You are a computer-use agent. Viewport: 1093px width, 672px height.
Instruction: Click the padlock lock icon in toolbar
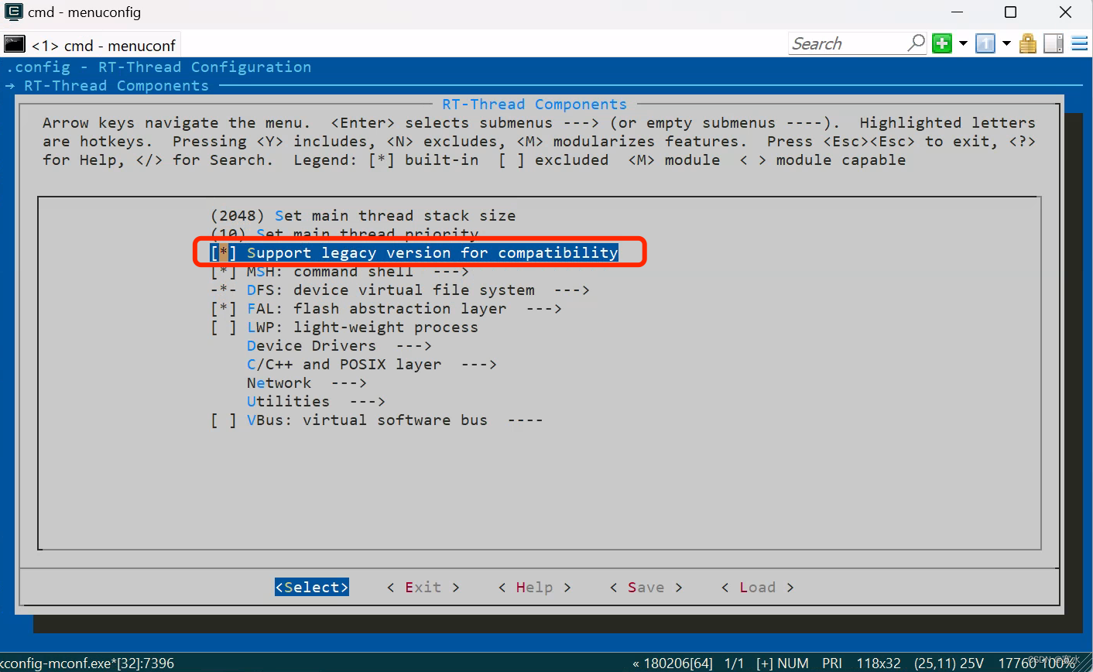pos(1027,43)
